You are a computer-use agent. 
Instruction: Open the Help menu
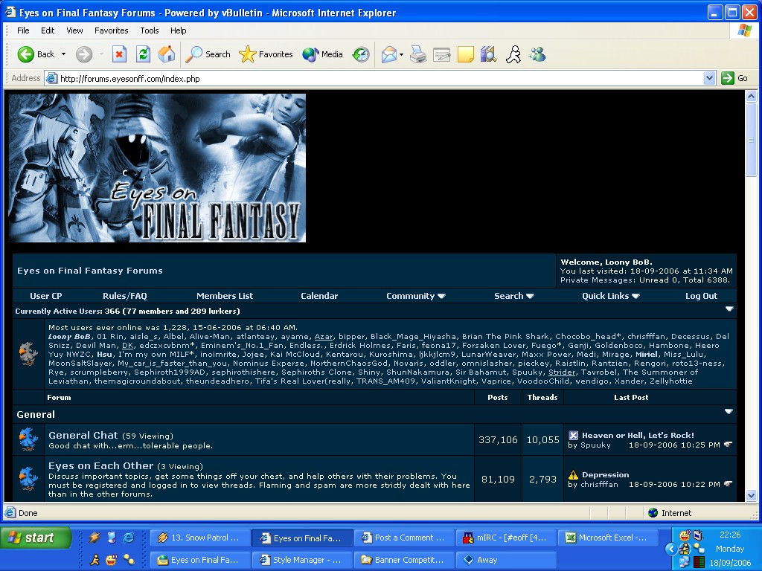click(179, 30)
